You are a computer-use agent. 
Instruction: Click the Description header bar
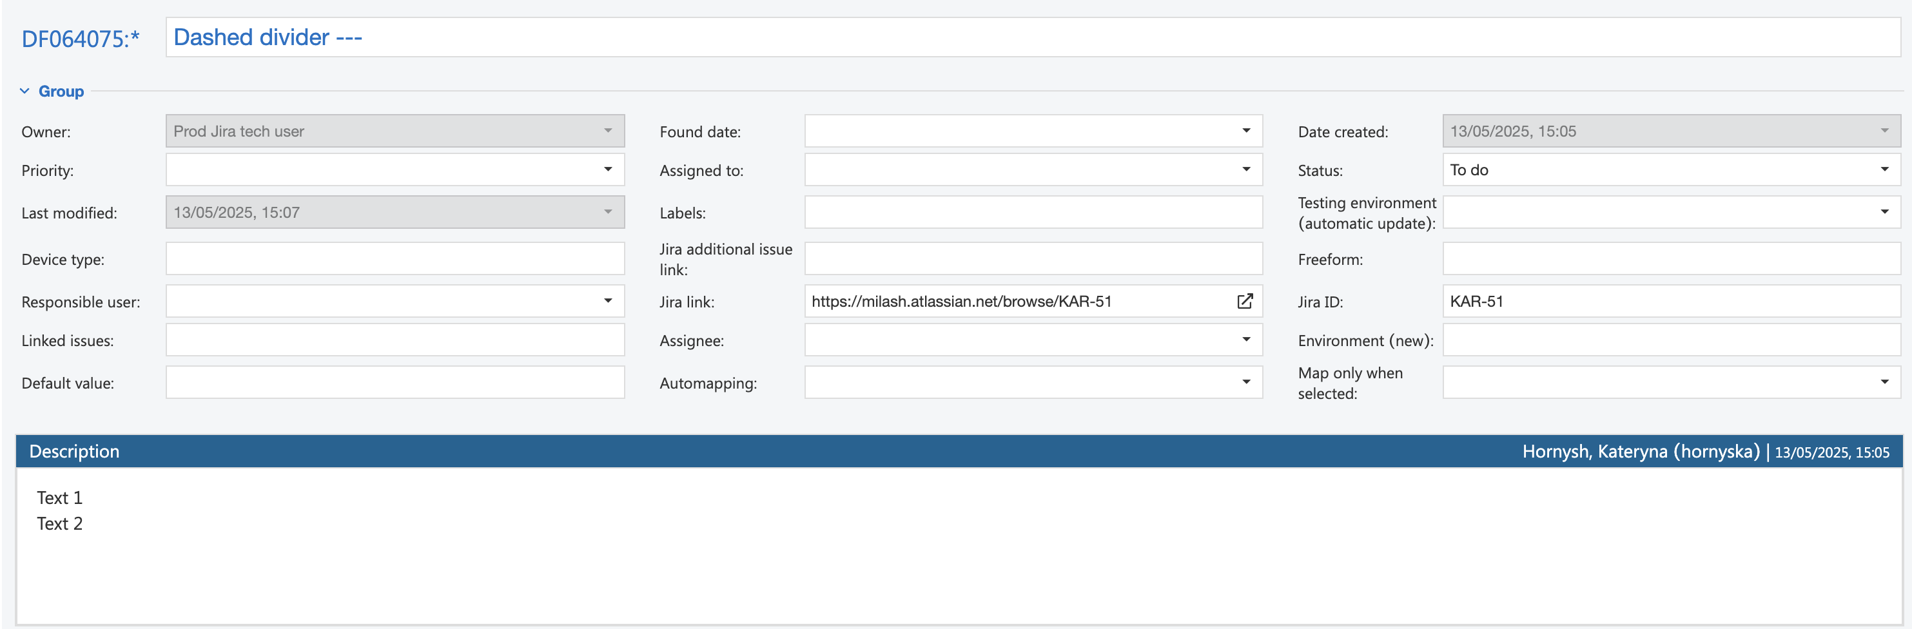tap(742, 451)
